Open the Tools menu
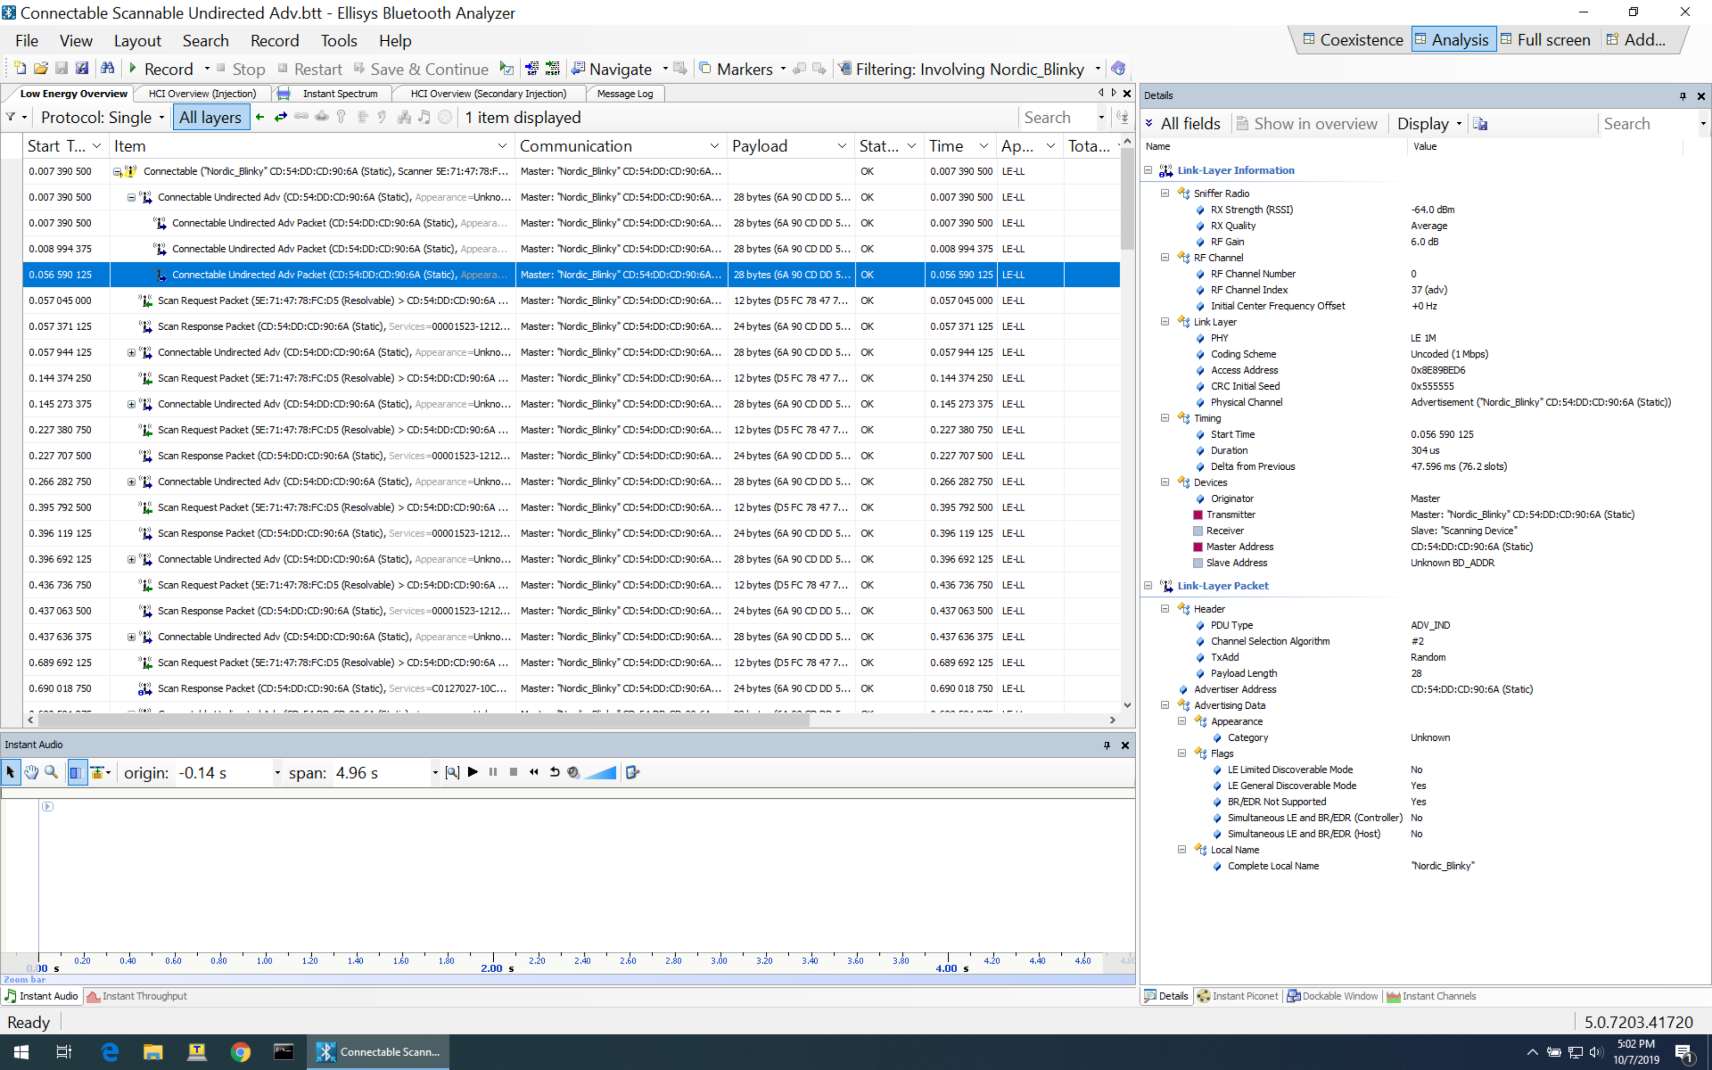1712x1070 pixels. click(339, 40)
